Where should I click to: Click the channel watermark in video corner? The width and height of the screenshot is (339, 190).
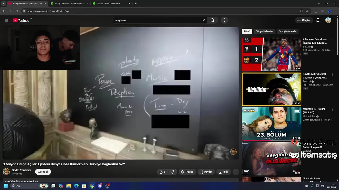coord(233,152)
